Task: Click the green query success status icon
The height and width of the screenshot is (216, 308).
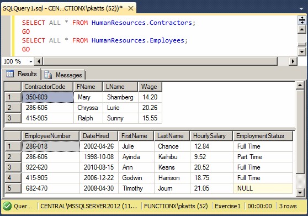Action: tap(7, 206)
